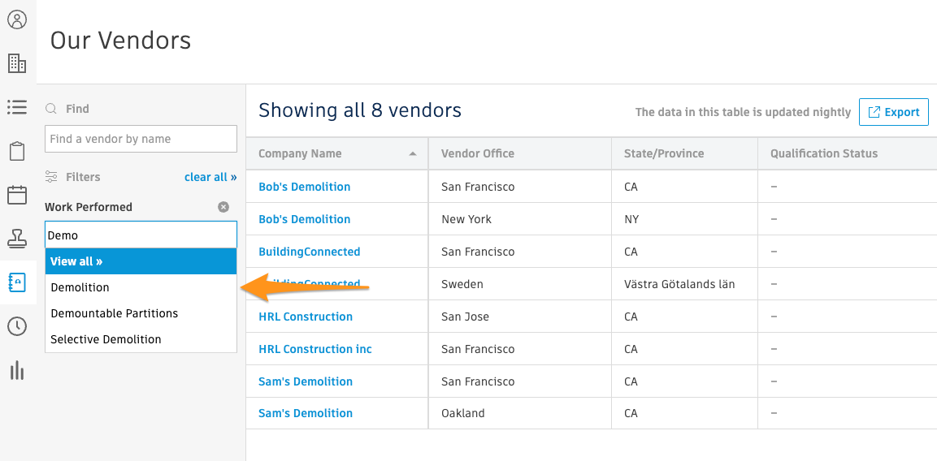The height and width of the screenshot is (461, 937).
Task: Open the user profile icon in sidebar
Action: pyautogui.click(x=17, y=19)
